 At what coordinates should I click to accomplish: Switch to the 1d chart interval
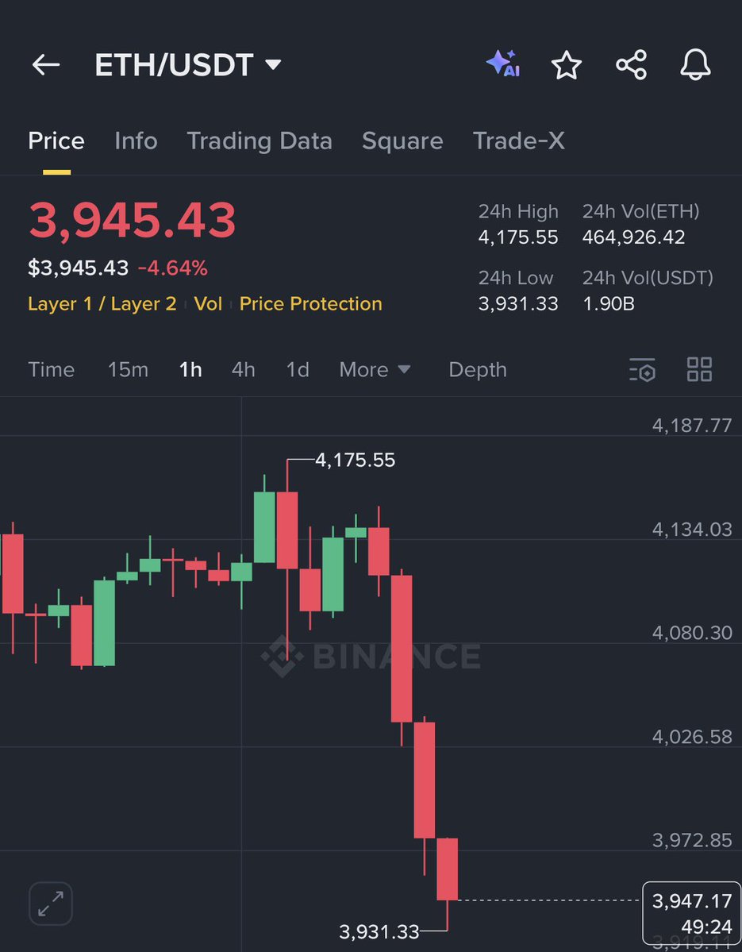point(298,370)
